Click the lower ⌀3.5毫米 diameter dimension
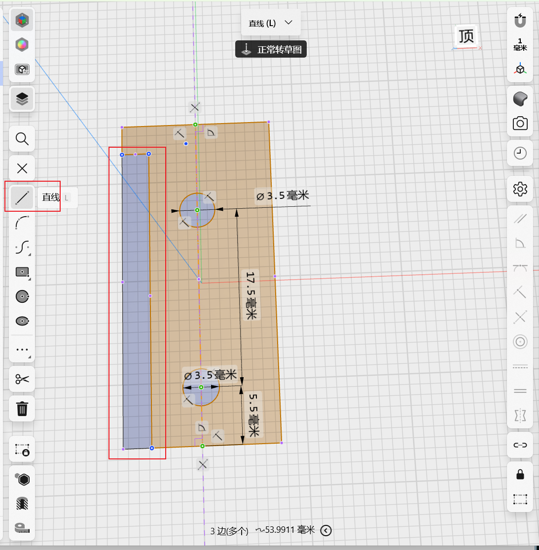 pos(211,375)
